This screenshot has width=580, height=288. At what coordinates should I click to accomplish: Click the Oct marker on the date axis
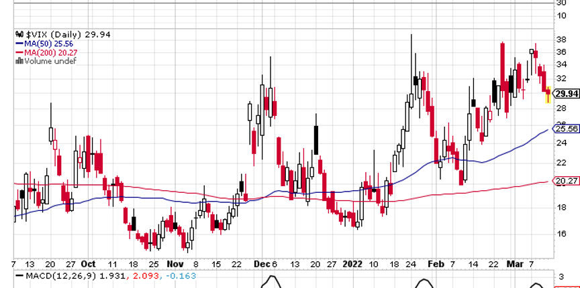tap(89, 264)
